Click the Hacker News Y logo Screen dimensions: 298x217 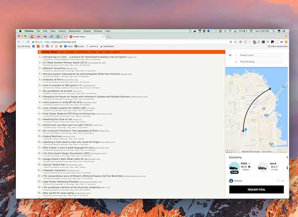[x=39, y=52]
